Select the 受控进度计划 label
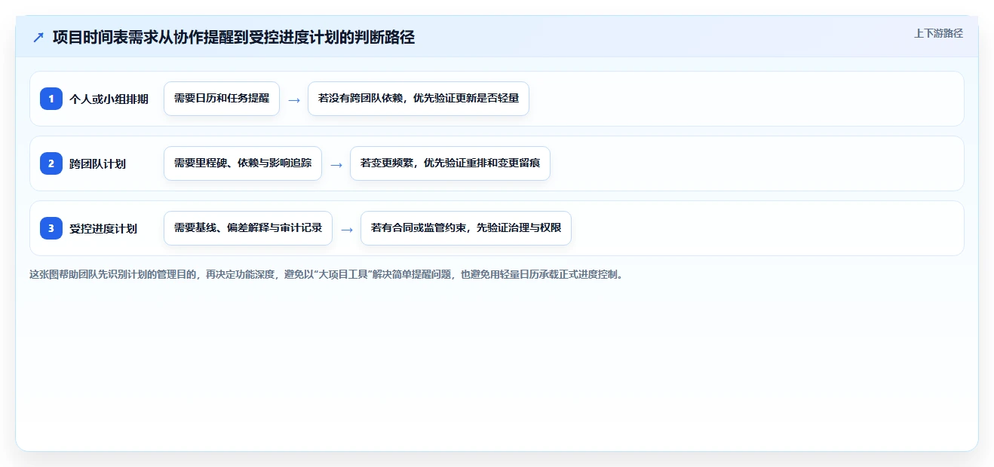Image resolution: width=994 pixels, height=467 pixels. [x=103, y=228]
